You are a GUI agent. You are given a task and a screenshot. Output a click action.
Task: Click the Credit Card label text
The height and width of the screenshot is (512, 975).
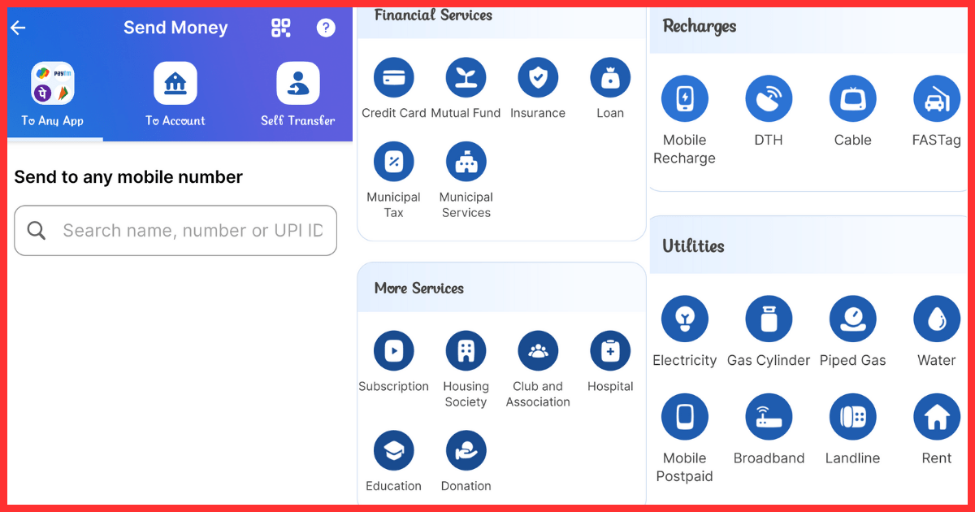[x=394, y=113]
